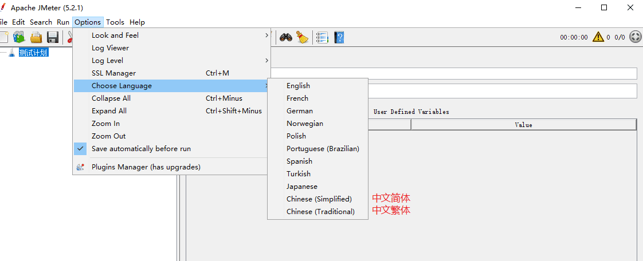The image size is (643, 261).
Task: Choose Expand All in Options menu
Action: 171,111
